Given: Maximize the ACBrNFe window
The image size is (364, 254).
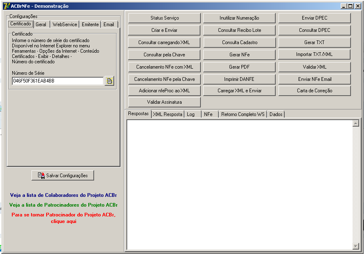Looking at the screenshot, I should tap(350, 6).
